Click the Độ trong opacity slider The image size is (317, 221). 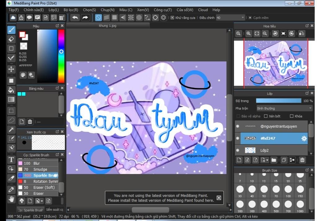pyautogui.click(x=279, y=101)
